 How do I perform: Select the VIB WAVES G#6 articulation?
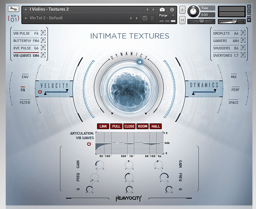coord(26,55)
